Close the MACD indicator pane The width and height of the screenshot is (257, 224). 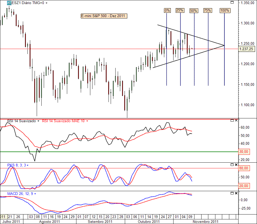(x=236, y=193)
